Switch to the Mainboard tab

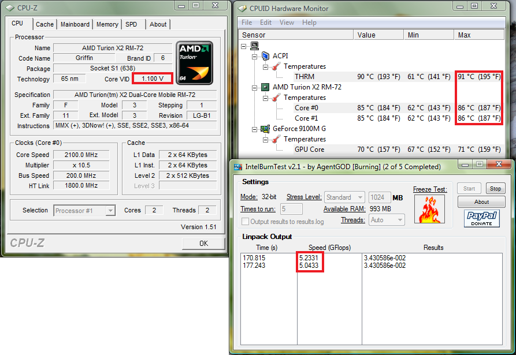pyautogui.click(x=75, y=24)
